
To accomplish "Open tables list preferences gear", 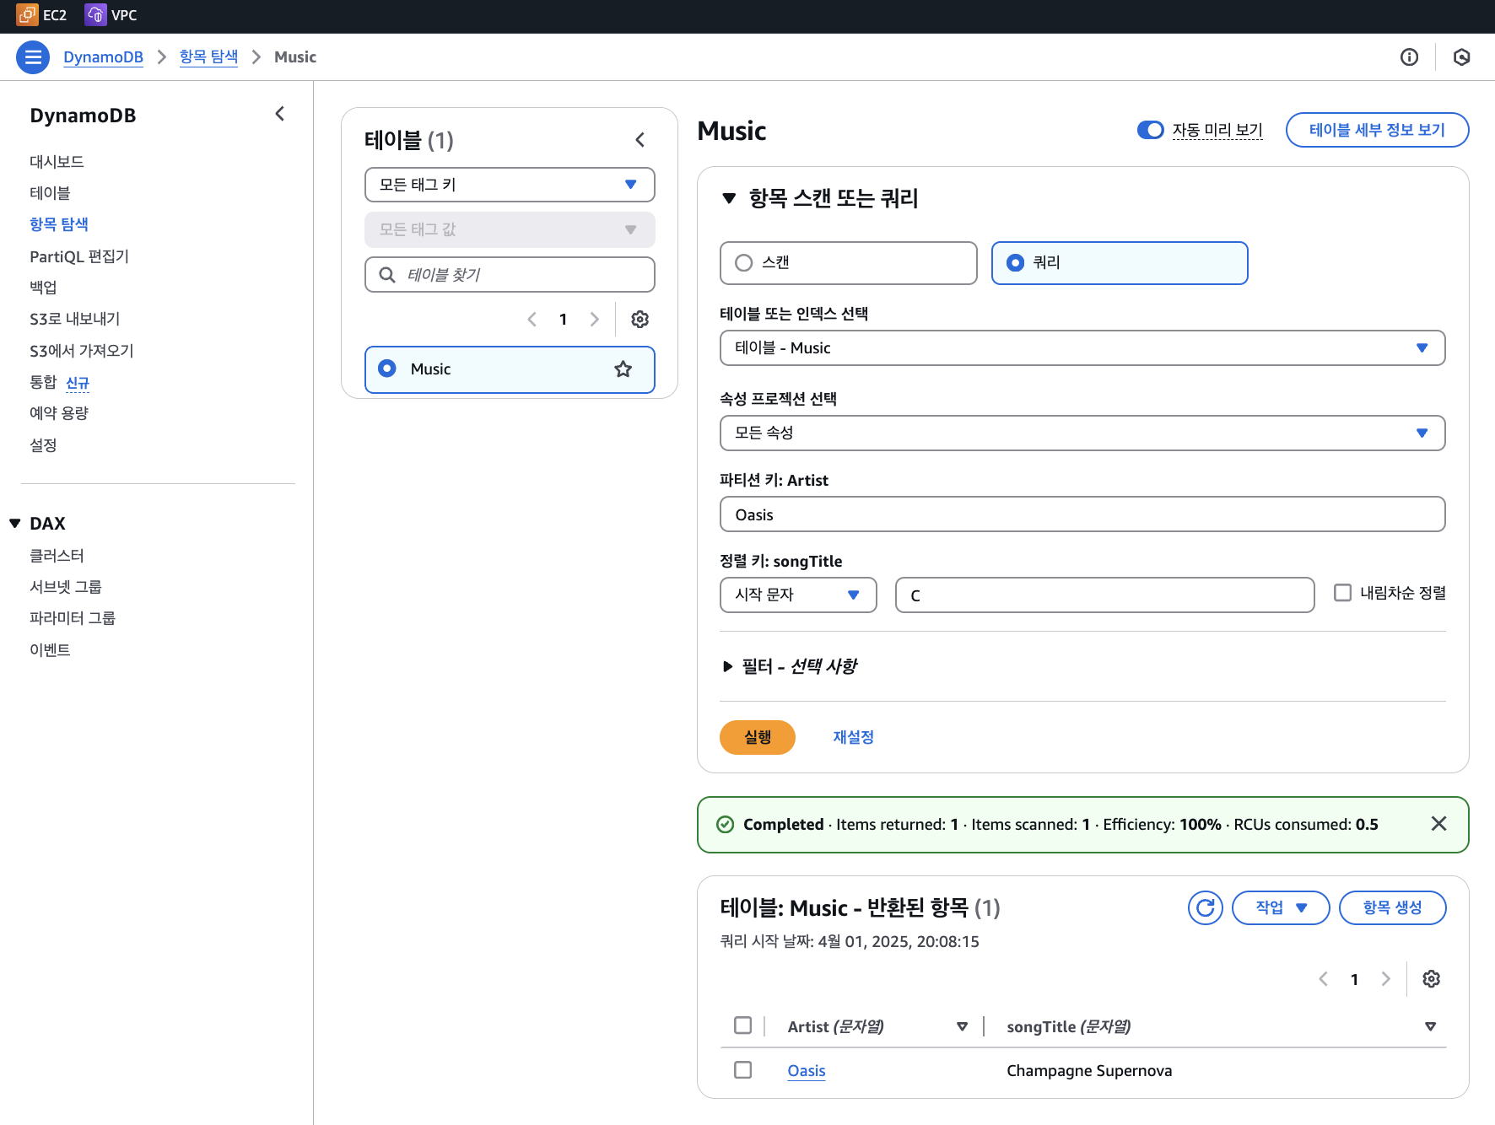I will coord(640,320).
